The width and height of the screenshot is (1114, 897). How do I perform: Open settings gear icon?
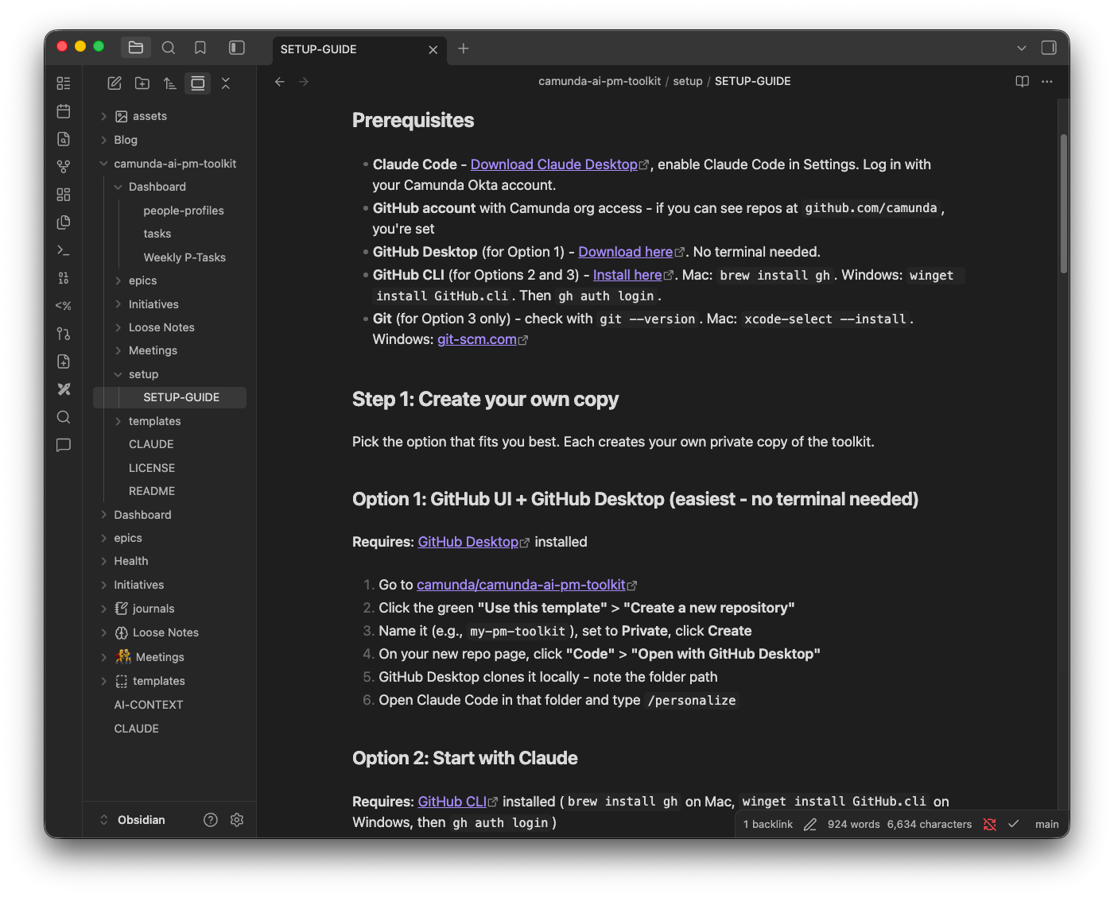[x=237, y=820]
